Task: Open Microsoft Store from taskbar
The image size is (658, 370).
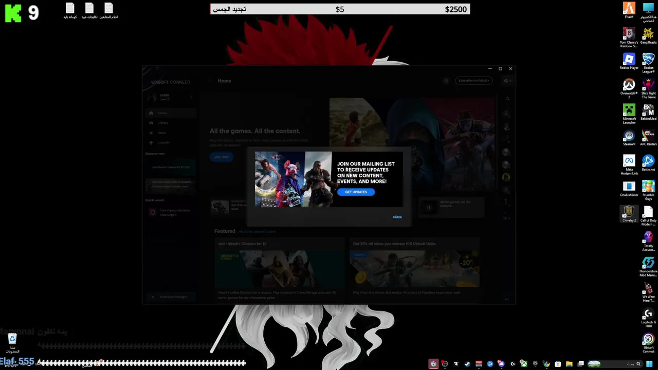Action: [558, 364]
